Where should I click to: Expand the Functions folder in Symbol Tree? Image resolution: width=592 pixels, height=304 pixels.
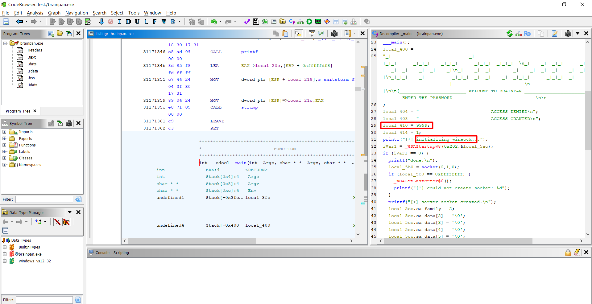[x=5, y=145]
